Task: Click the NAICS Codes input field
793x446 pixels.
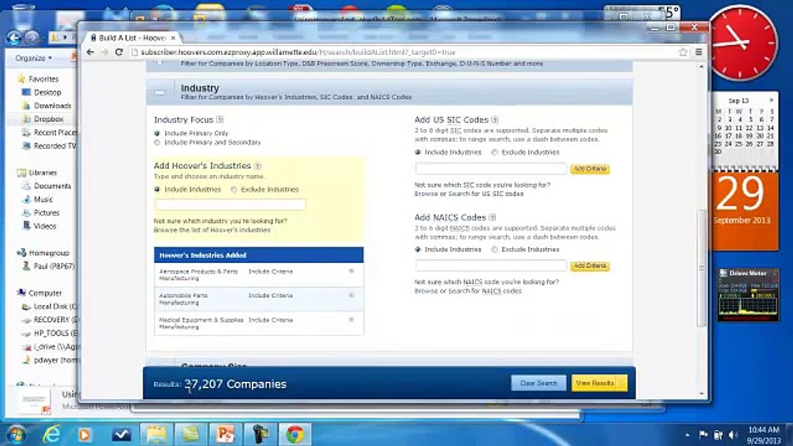Action: click(x=491, y=266)
